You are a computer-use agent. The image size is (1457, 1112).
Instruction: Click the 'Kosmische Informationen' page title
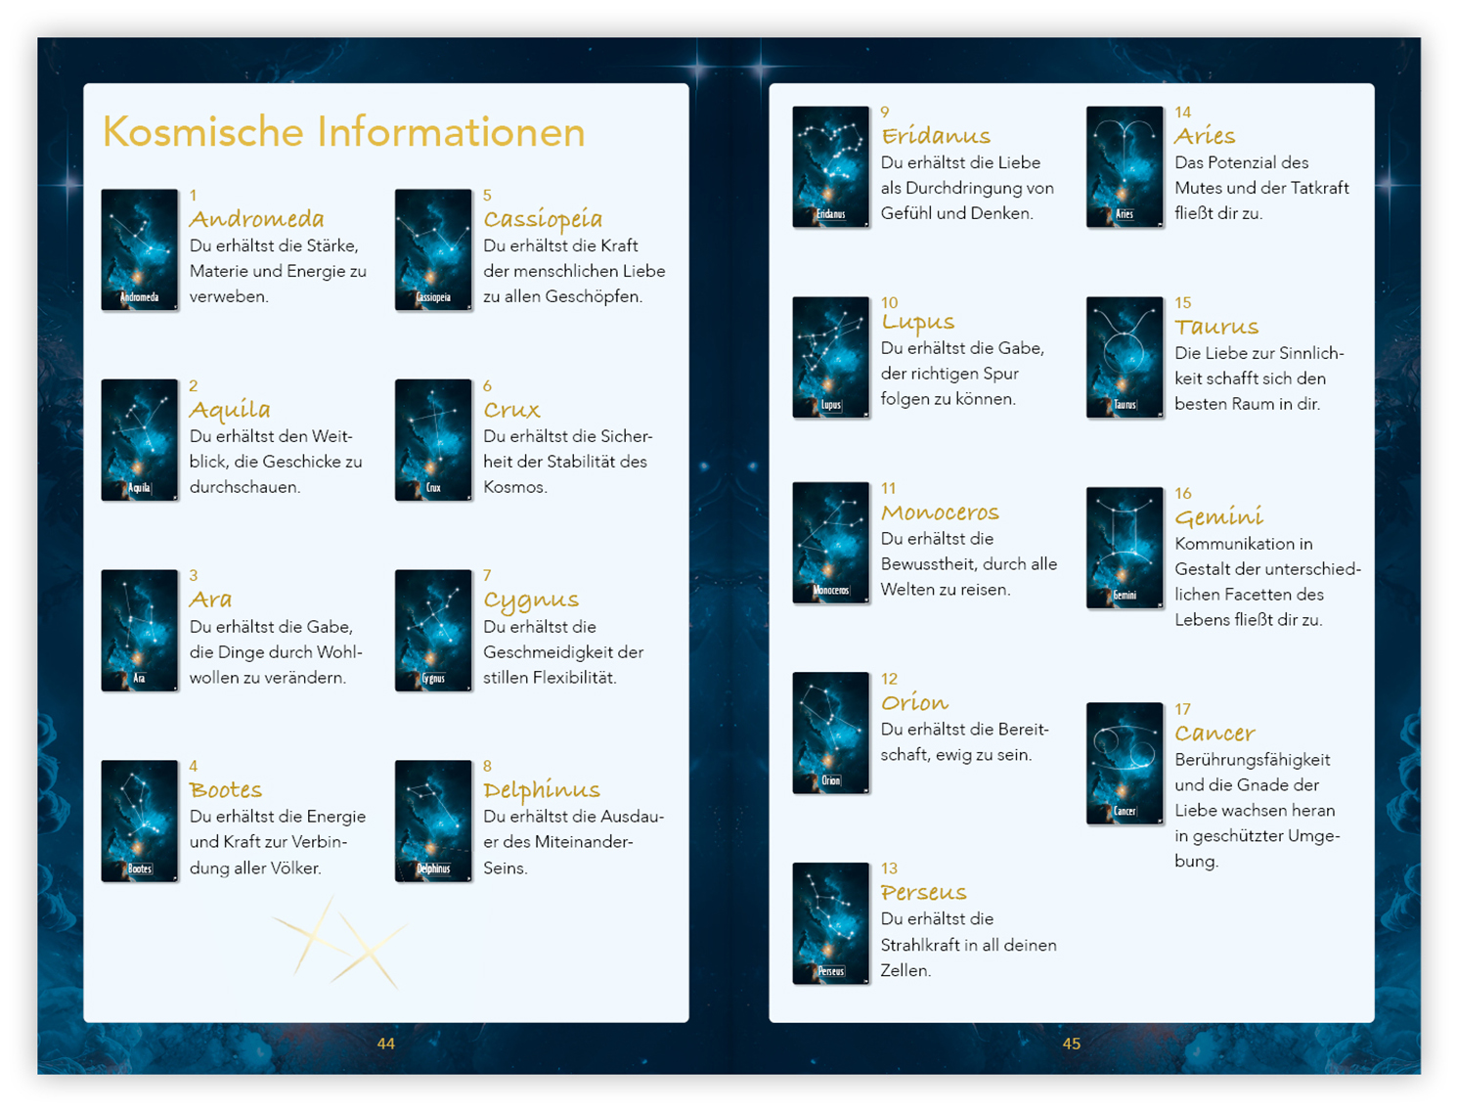(x=343, y=132)
